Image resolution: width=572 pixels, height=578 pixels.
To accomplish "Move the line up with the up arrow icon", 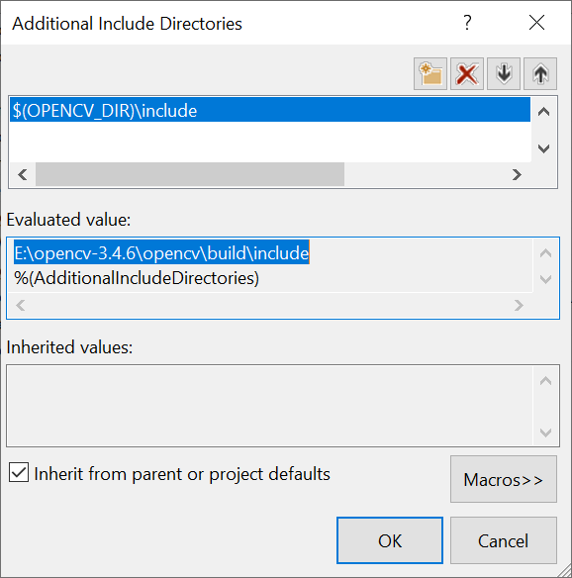I will (540, 73).
